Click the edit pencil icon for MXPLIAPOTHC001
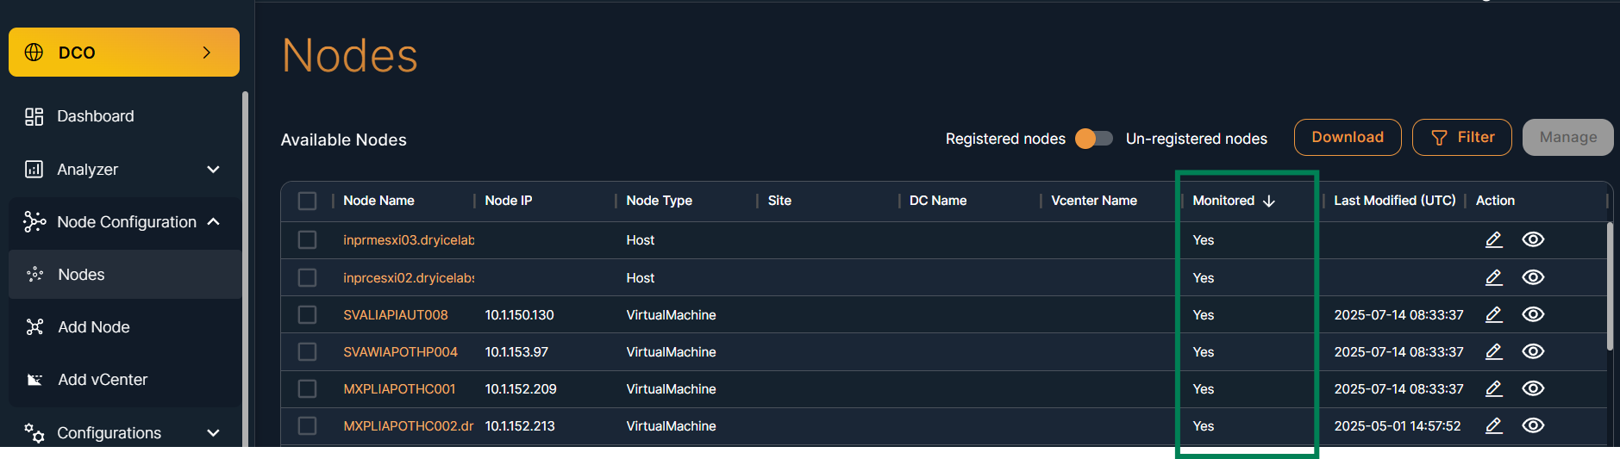 pyautogui.click(x=1493, y=388)
